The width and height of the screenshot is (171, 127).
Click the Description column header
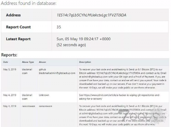pyautogui.click(x=85, y=62)
